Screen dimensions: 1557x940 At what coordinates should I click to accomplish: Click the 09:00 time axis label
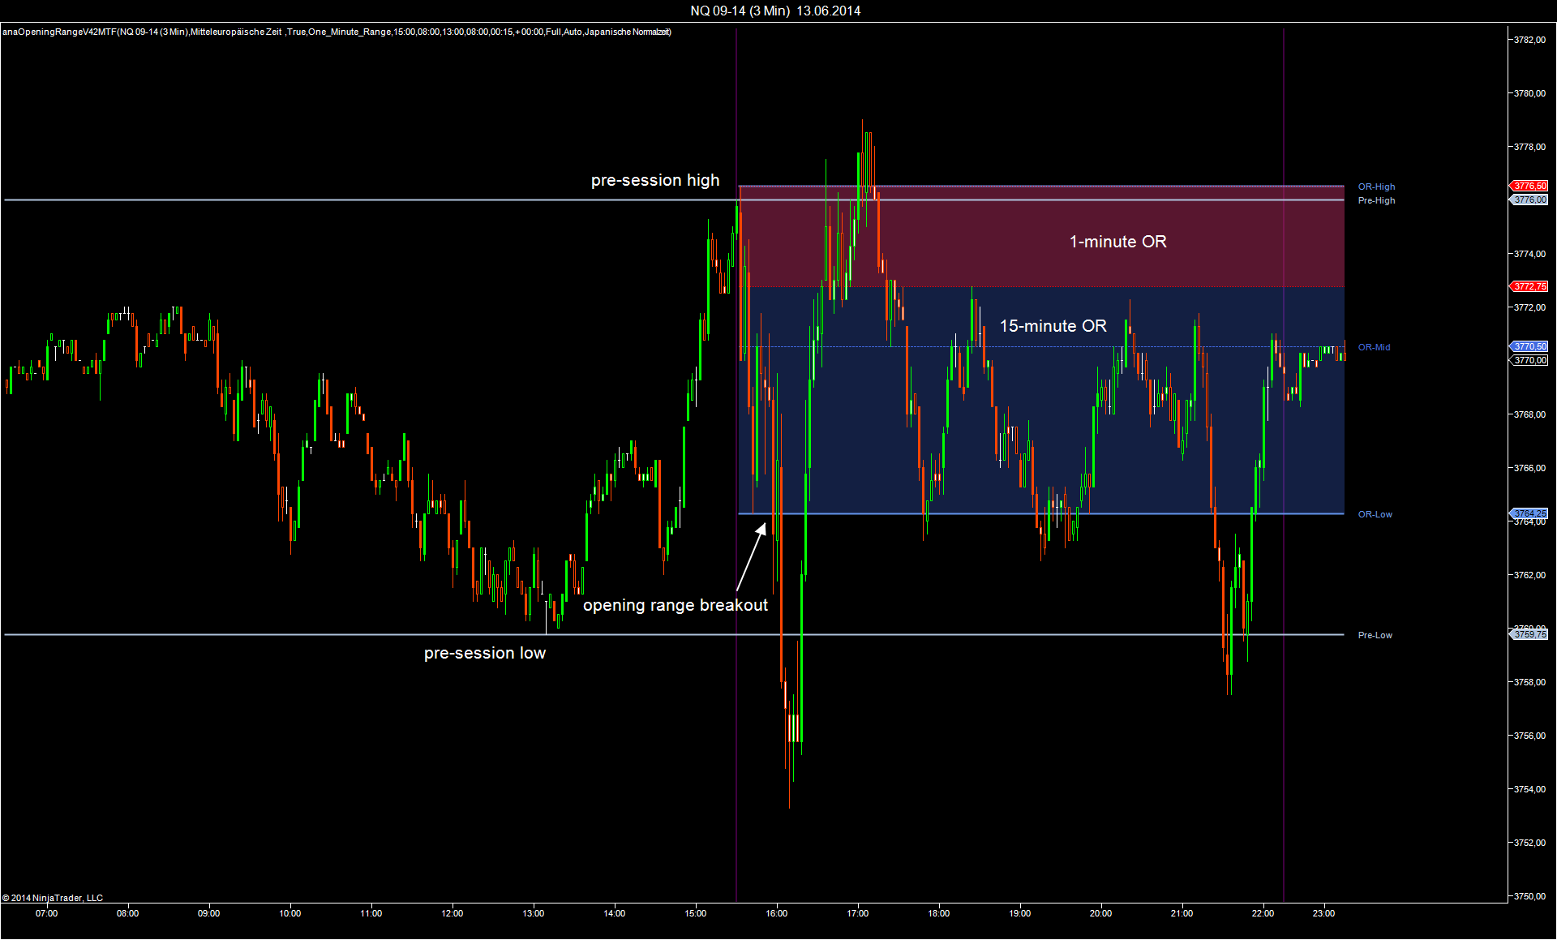208,913
